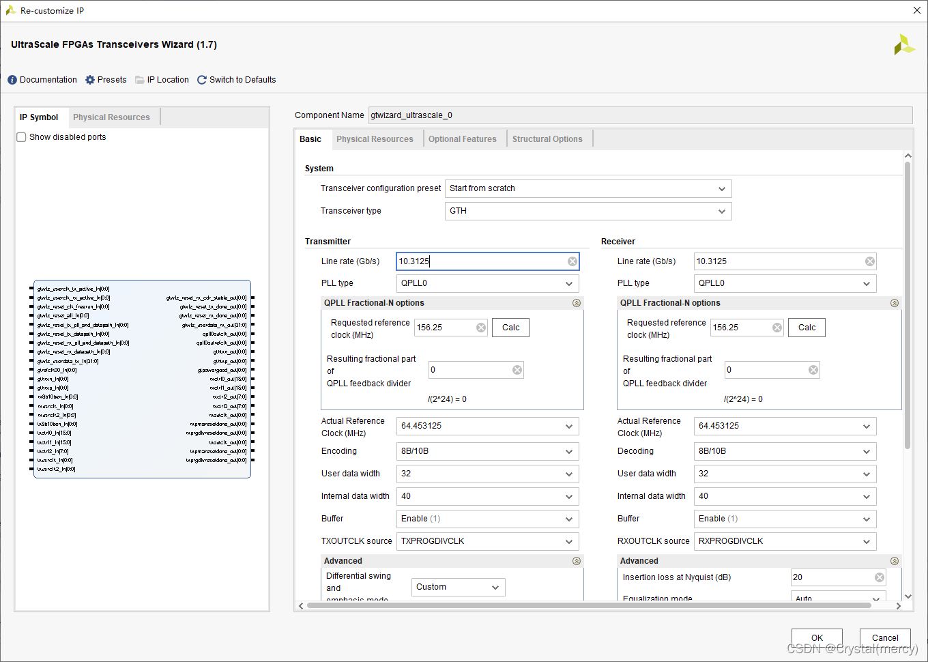Open Receiver User data width dropdown

coord(785,474)
